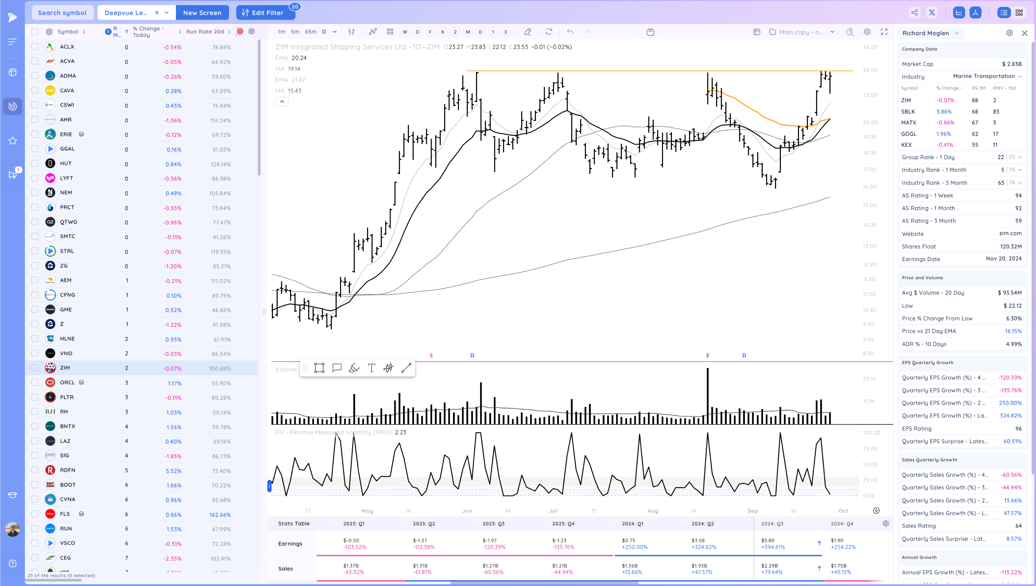Switch to the 65m timeframe
This screenshot has width=1036, height=586.
tap(311, 32)
